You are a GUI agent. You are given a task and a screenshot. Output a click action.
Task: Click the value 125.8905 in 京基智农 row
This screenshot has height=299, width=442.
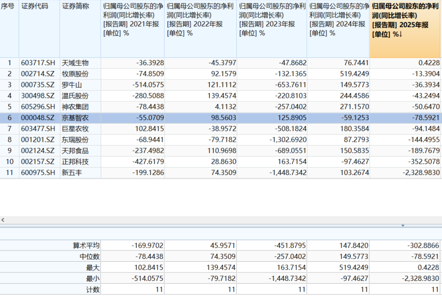[x=292, y=118]
